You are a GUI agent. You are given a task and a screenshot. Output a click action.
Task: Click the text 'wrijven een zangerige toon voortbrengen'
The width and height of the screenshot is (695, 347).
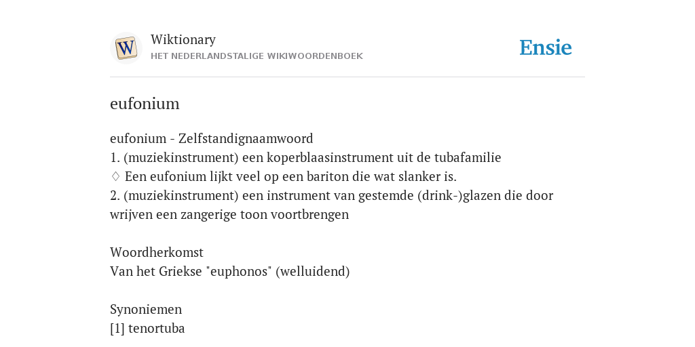(229, 215)
